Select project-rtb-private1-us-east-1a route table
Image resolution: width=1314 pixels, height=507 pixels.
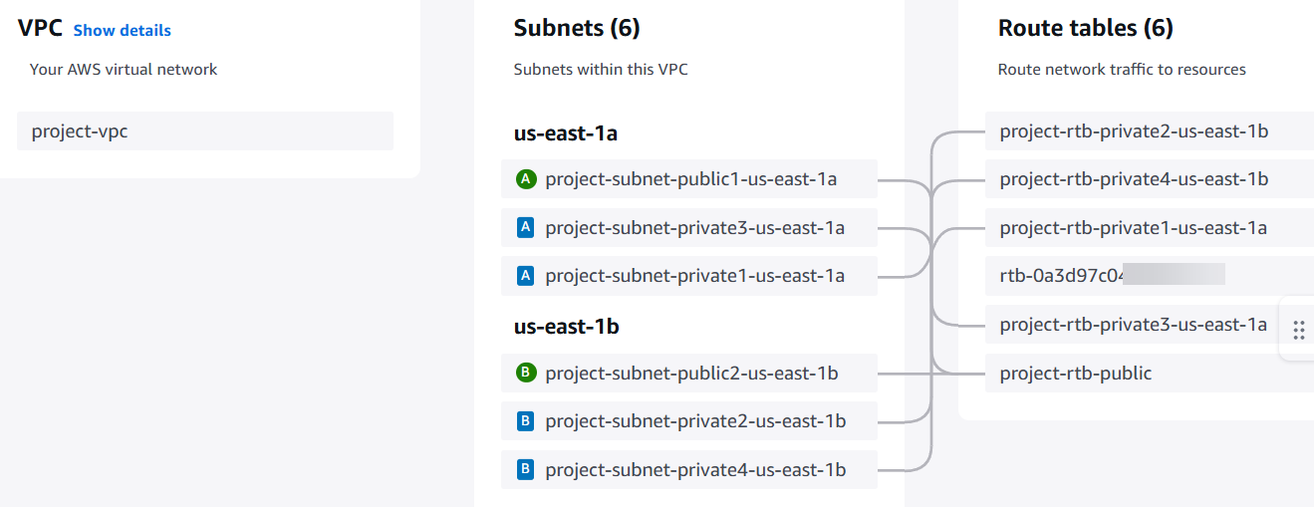(1134, 228)
